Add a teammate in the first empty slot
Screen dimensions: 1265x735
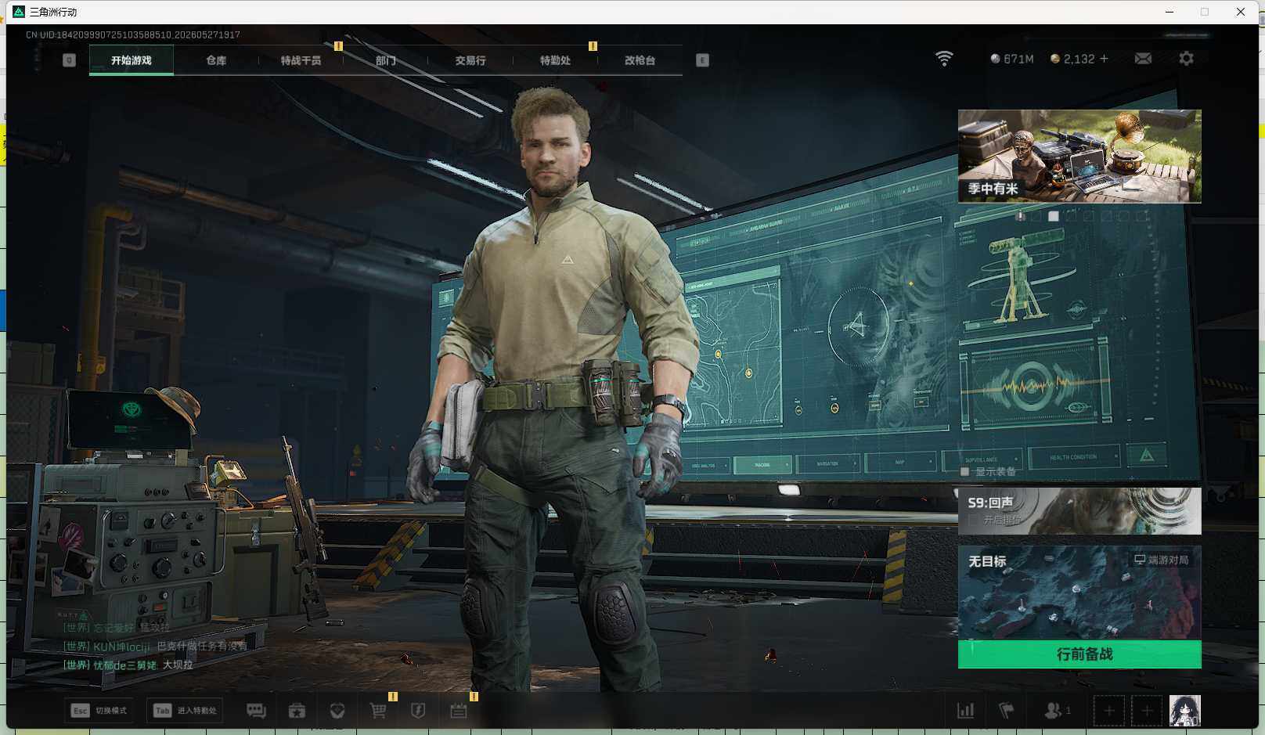click(1109, 710)
